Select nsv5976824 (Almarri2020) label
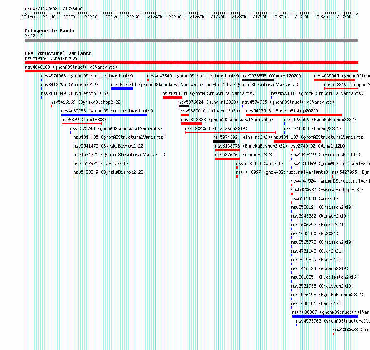 [208, 102]
